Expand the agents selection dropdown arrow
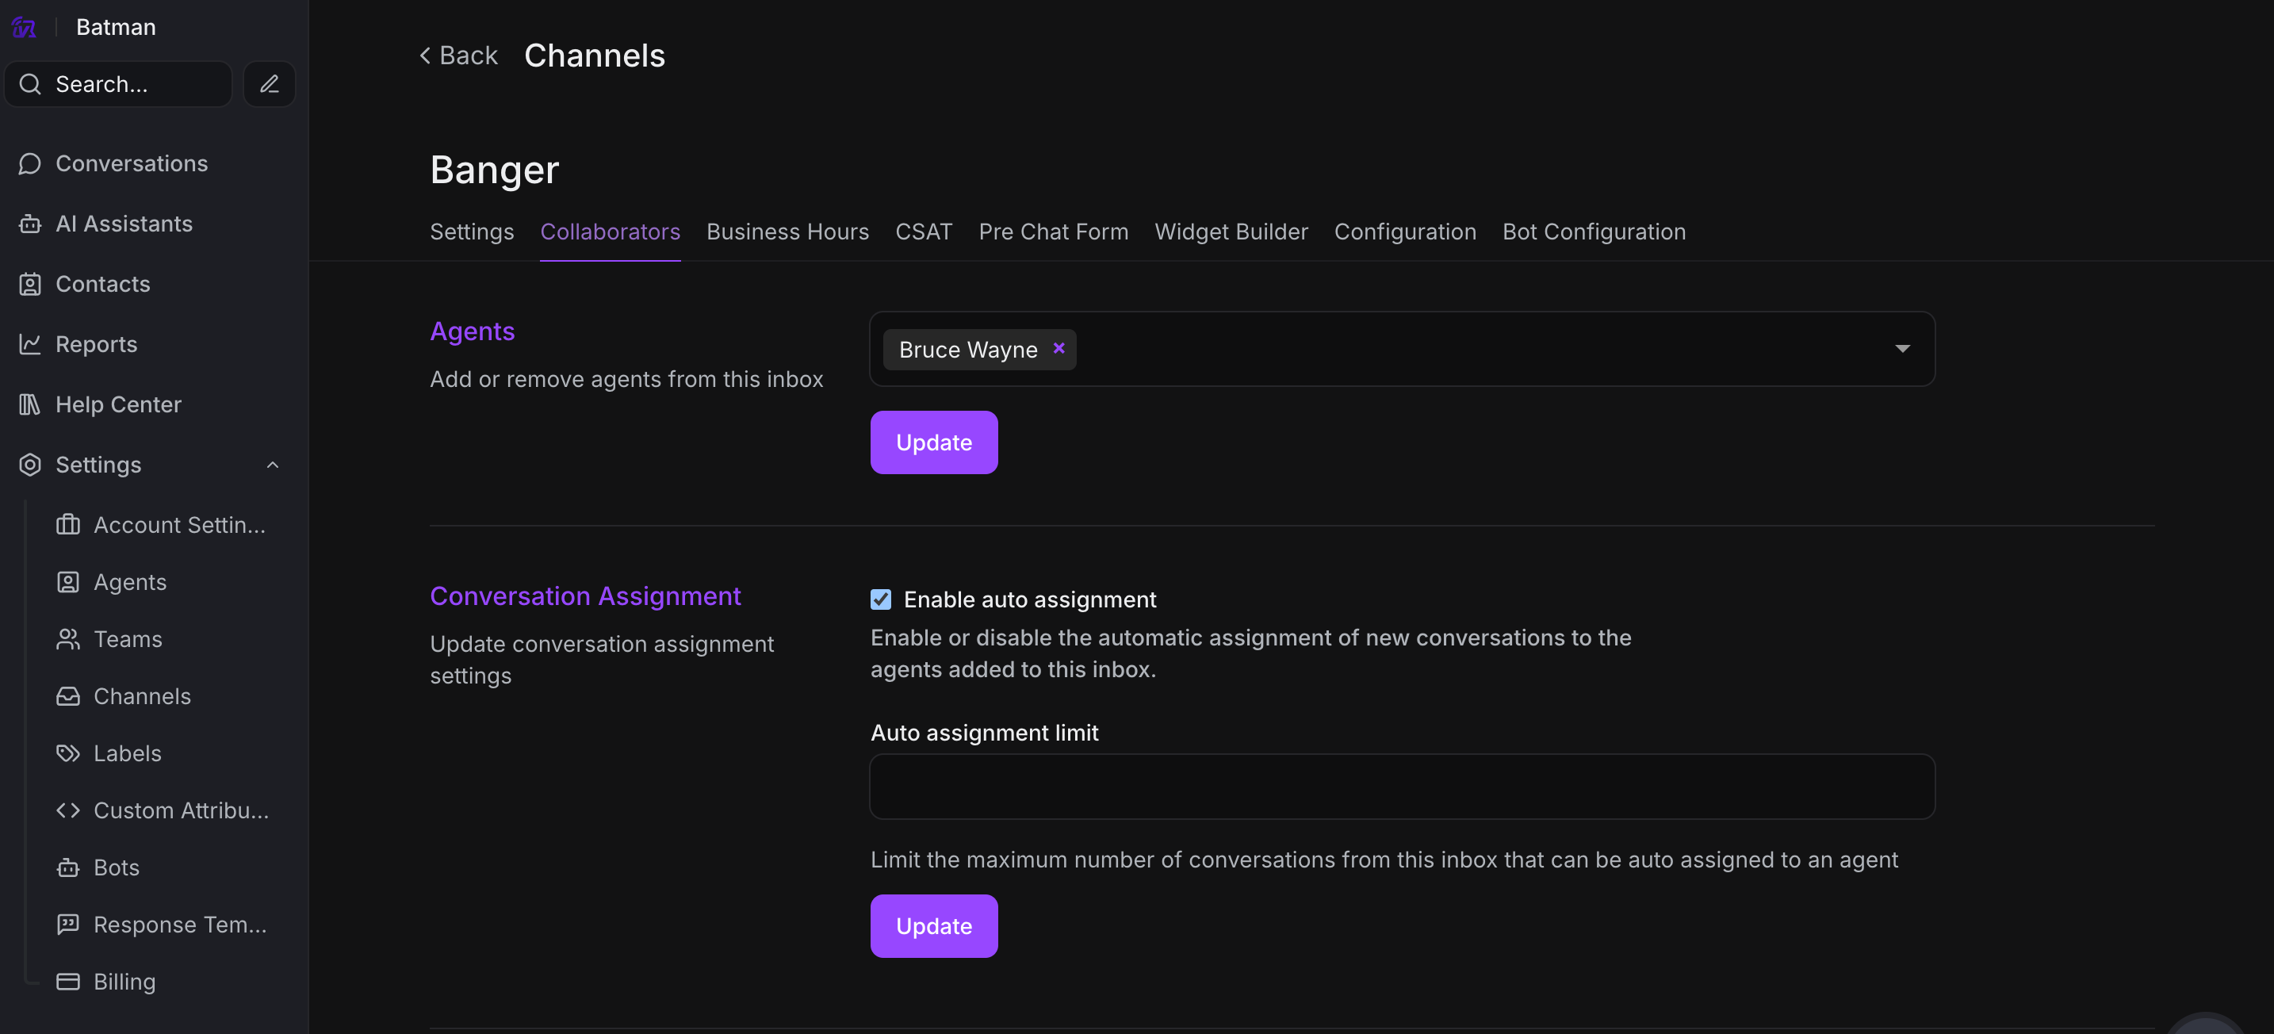Image resolution: width=2274 pixels, height=1034 pixels. [1902, 349]
